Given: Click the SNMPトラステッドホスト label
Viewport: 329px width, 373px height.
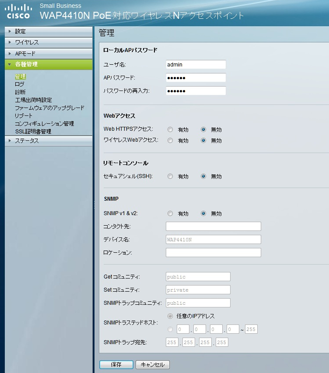Looking at the screenshot, I should tap(131, 323).
